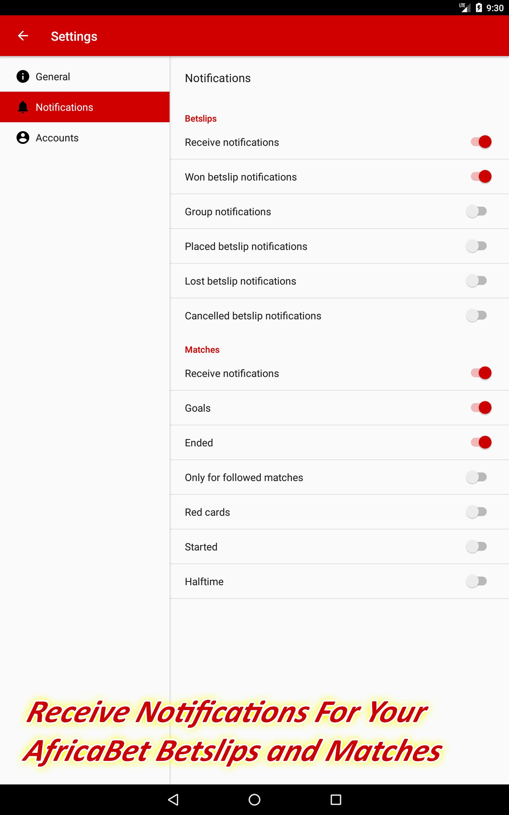
Task: Disable Betslips Receive notifications toggle
Action: 481,142
